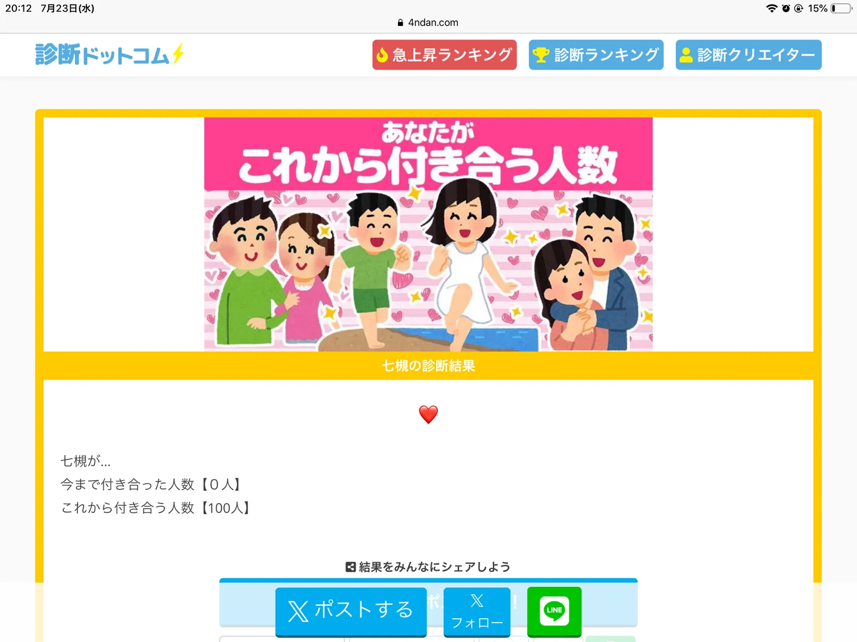Click the red heart emoji

click(428, 414)
